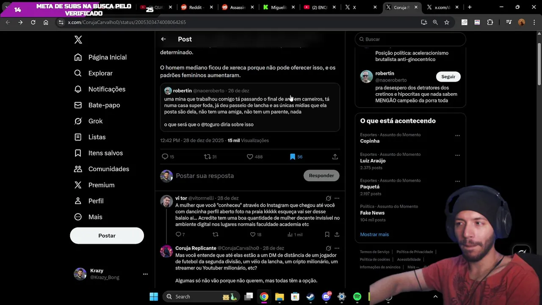Expand Mais footer links
The width and height of the screenshot is (542, 305).
(413, 267)
